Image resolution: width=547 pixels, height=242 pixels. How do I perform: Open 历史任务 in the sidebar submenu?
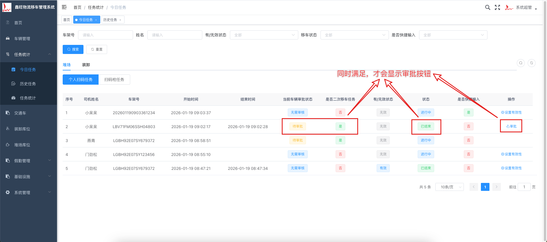click(28, 84)
